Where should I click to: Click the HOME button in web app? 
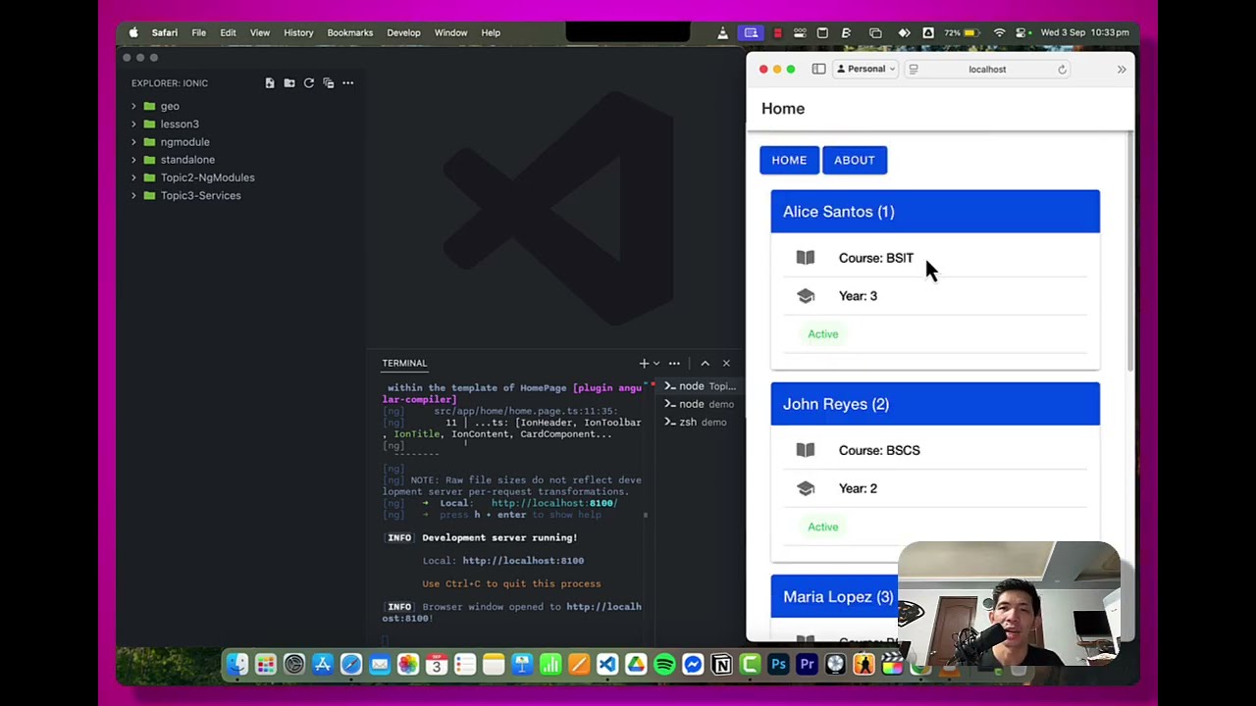point(789,160)
